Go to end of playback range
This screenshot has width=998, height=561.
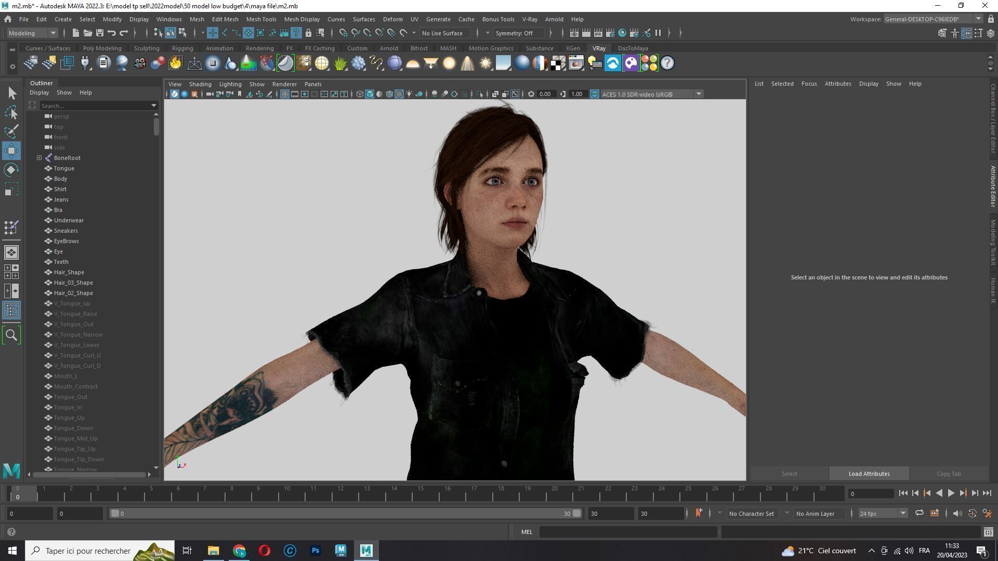987,493
